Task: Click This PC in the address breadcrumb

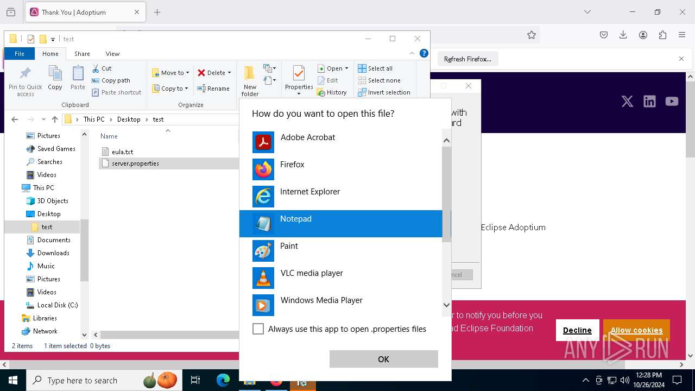Action: (x=94, y=119)
